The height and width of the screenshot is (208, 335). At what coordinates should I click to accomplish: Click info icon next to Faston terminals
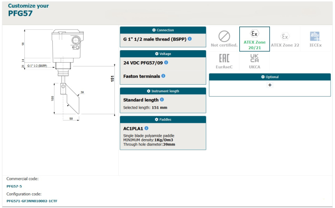pyautogui.click(x=163, y=76)
